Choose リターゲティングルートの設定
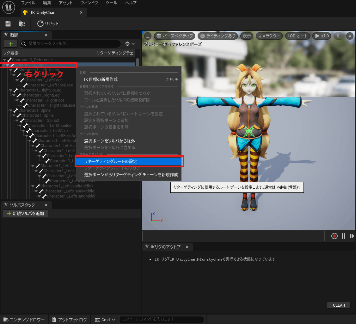 (128, 161)
